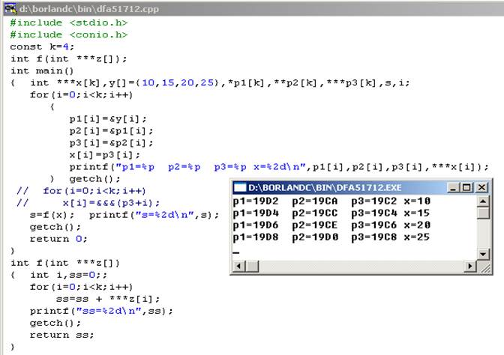Click the prototype line 'int f(int ***z[]);'
The width and height of the screenshot is (504, 355).
pyautogui.click(x=69, y=58)
